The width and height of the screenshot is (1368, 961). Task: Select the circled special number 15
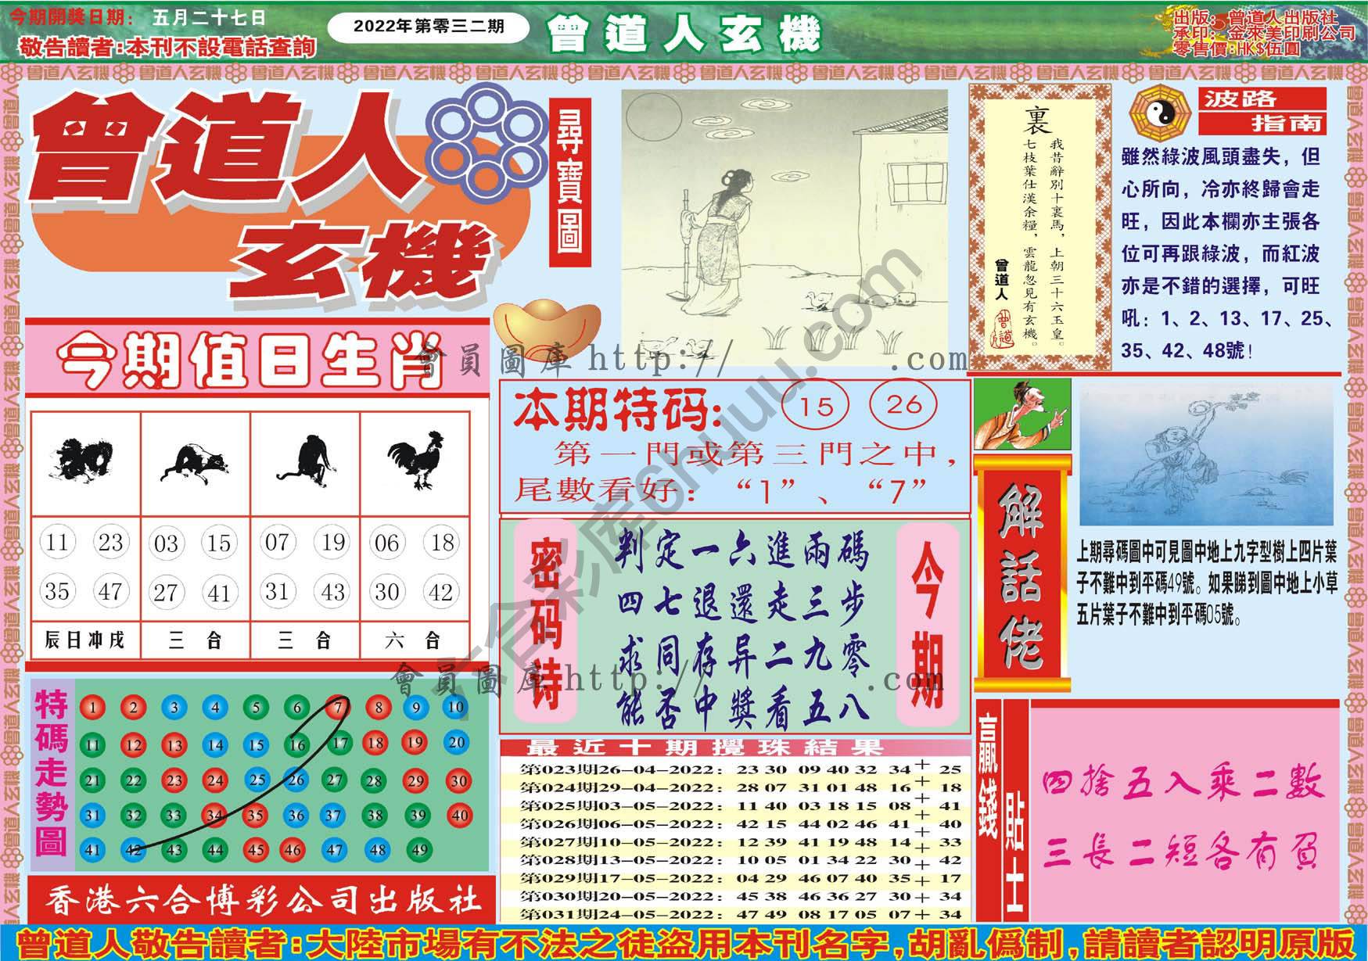[x=815, y=406]
